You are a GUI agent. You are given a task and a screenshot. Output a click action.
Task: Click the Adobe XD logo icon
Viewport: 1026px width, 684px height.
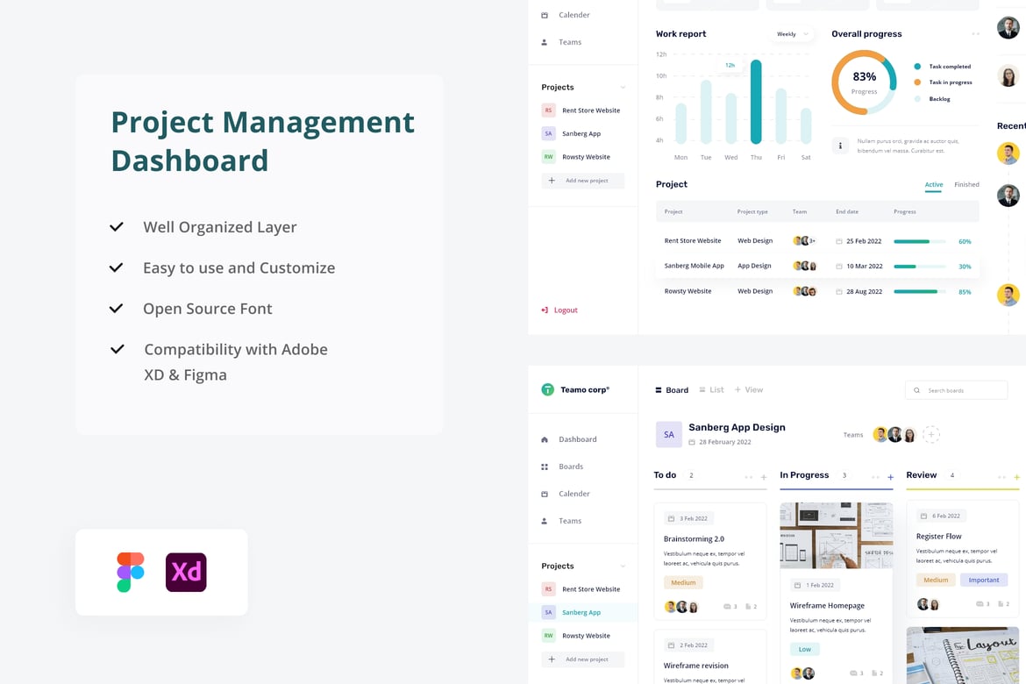click(x=186, y=572)
